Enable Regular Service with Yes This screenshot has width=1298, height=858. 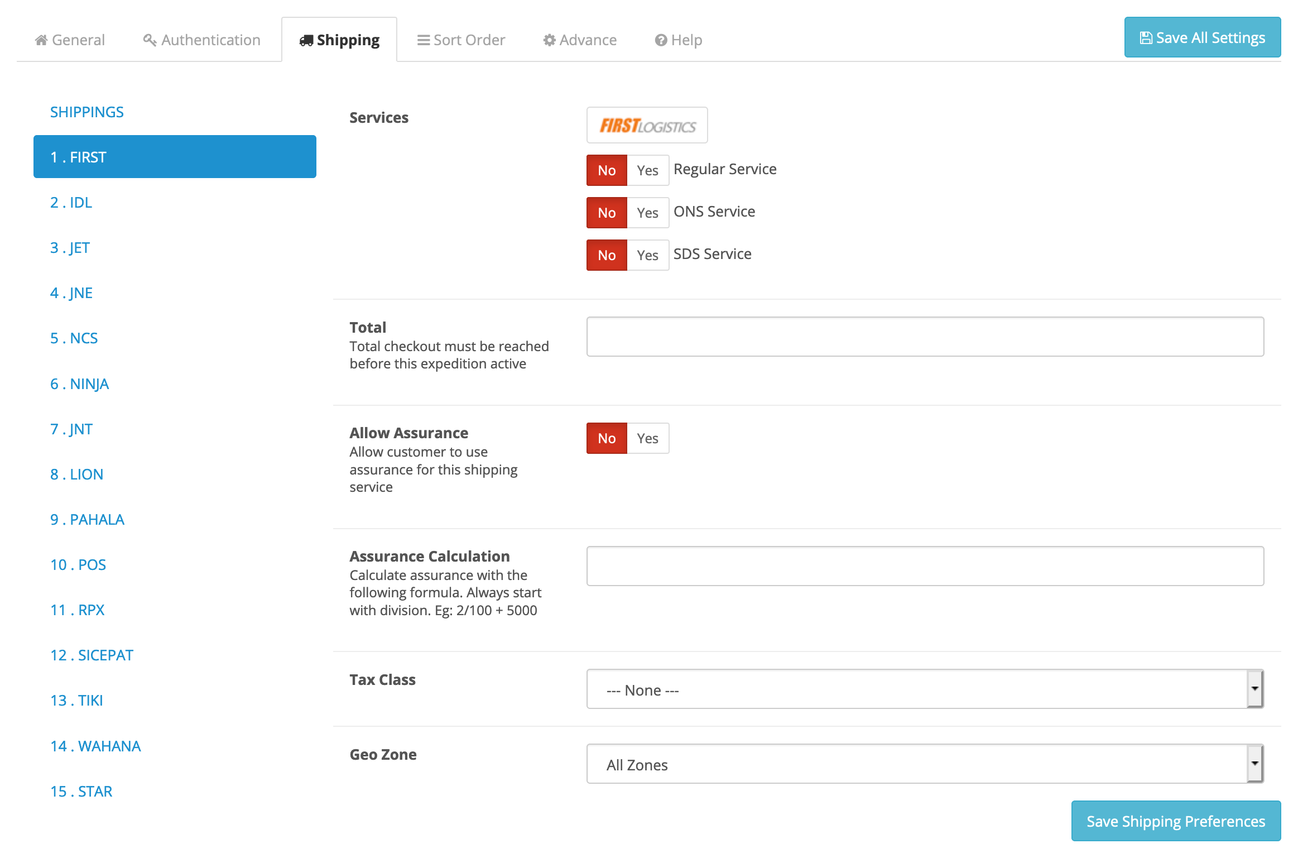coord(647,170)
